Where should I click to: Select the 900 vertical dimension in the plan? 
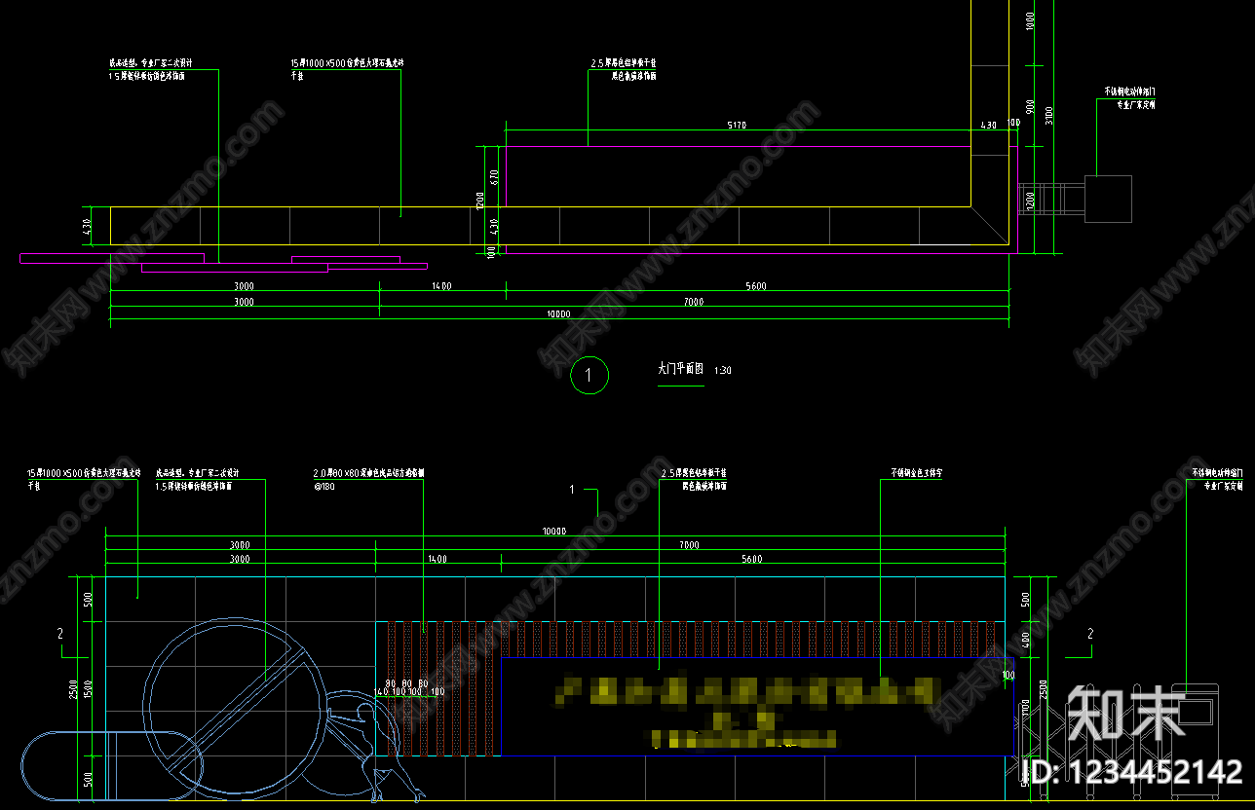click(x=1031, y=105)
